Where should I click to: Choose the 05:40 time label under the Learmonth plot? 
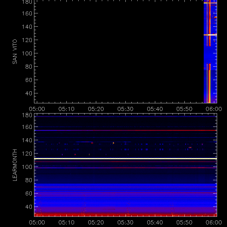(x=155, y=222)
